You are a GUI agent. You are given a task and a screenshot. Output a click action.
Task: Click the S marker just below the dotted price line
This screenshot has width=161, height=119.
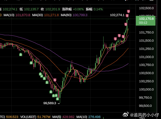click(126, 24)
